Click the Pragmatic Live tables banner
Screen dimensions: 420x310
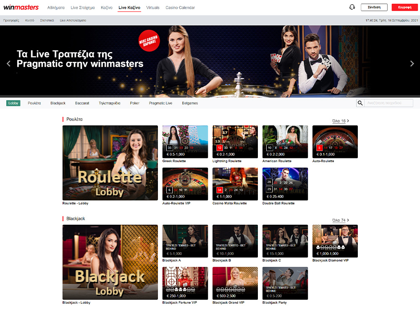(x=210, y=61)
